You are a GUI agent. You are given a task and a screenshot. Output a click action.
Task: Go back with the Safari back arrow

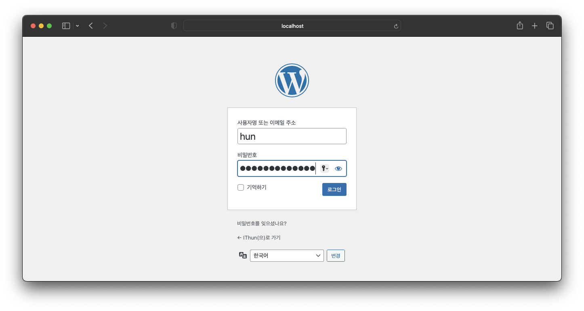tap(91, 26)
